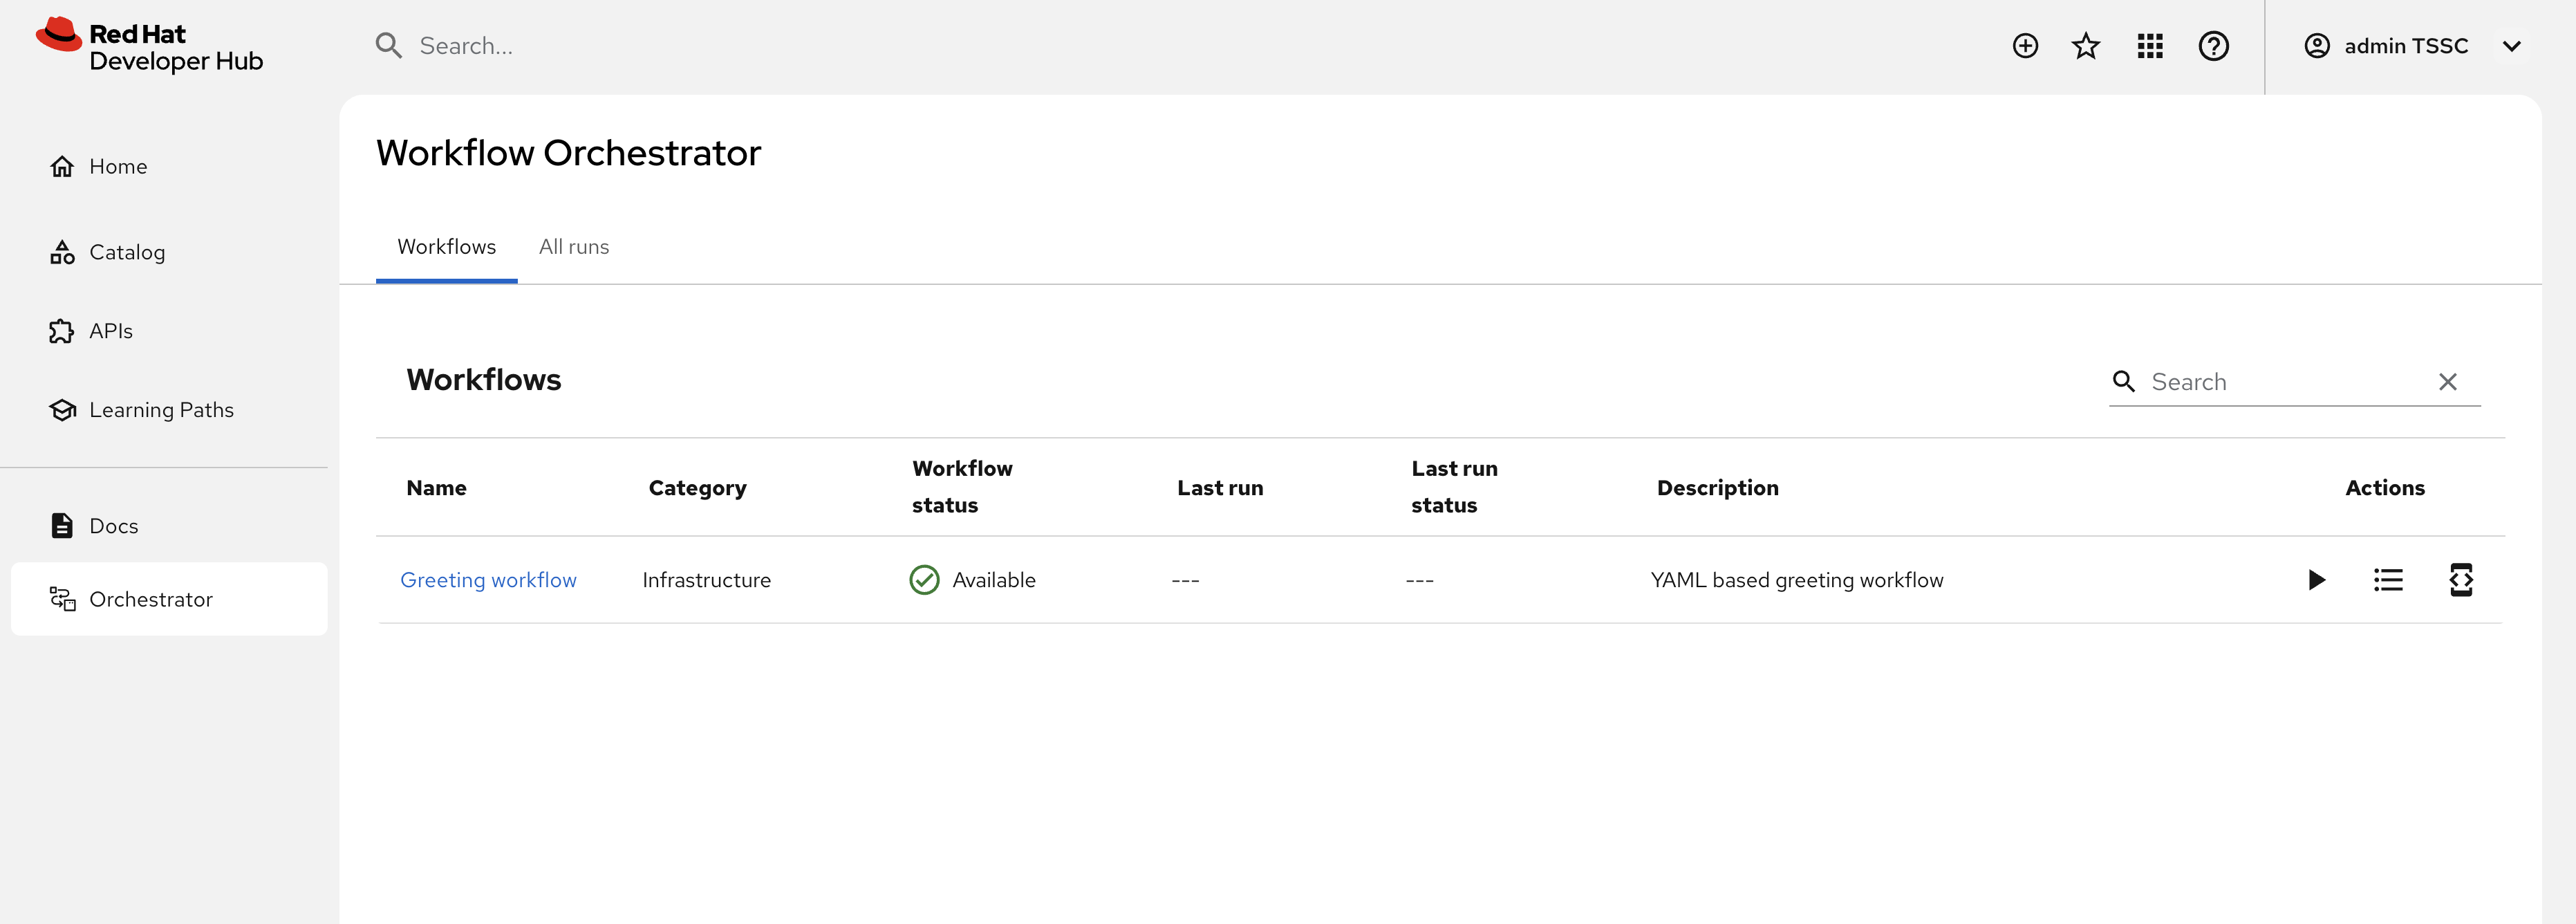The width and height of the screenshot is (2576, 924).
Task: Open runs list for Greeting workflow
Action: (2388, 580)
